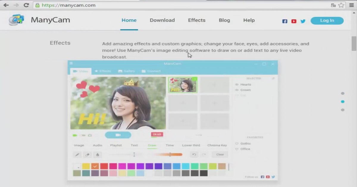The image size is (357, 187).
Task: Open the Facebook icon beside Log In
Action: 285,21
